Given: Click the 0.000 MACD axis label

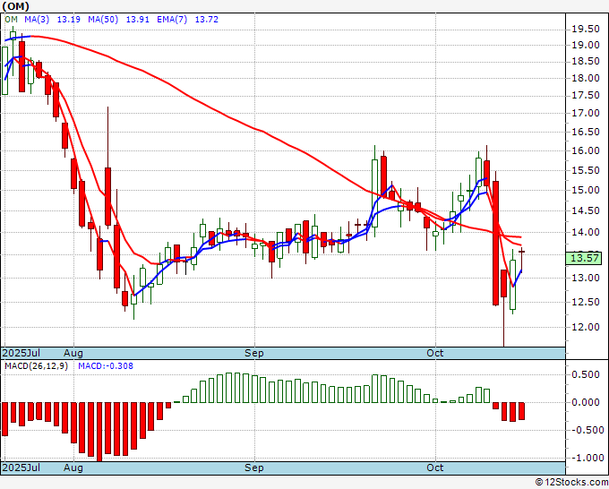Looking at the screenshot, I should tap(586, 402).
